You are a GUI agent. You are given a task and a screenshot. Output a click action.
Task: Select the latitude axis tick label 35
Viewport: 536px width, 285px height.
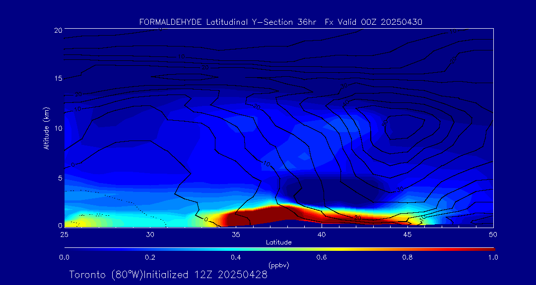(236, 235)
